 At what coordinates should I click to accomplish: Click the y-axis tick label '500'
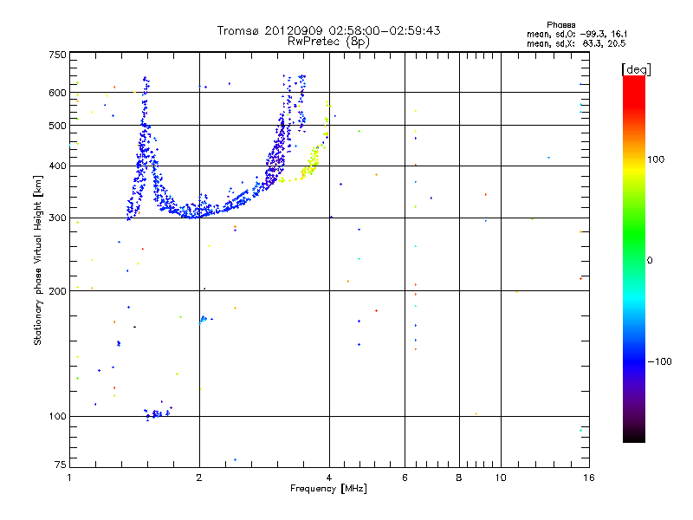(57, 126)
